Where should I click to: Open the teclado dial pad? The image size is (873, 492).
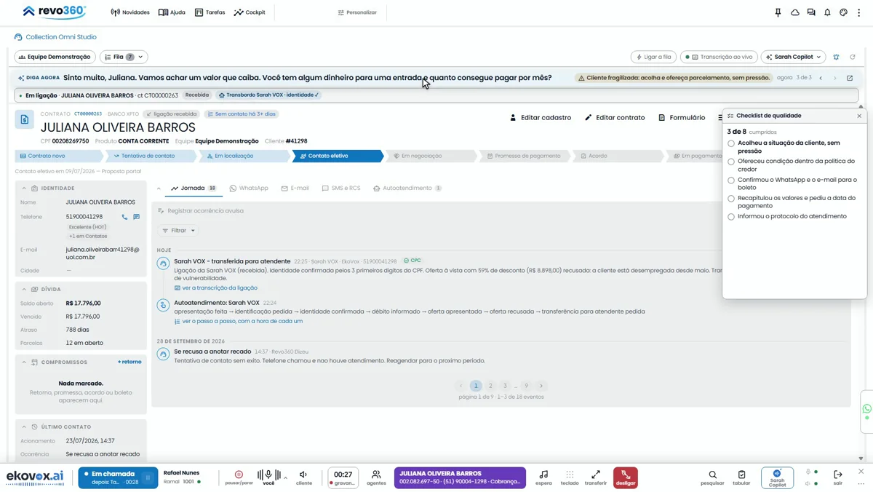pyautogui.click(x=570, y=477)
